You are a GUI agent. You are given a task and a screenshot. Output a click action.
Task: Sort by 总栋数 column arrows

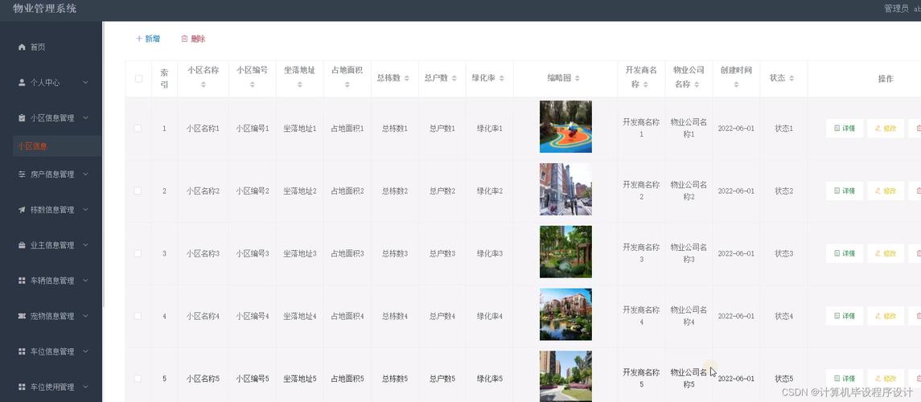406,78
